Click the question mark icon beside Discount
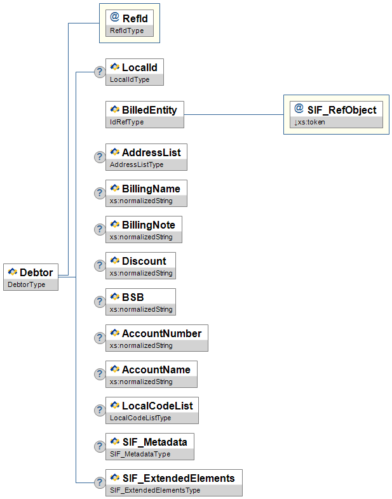Image resolution: width=392 pixels, height=499 pixels. point(99,265)
